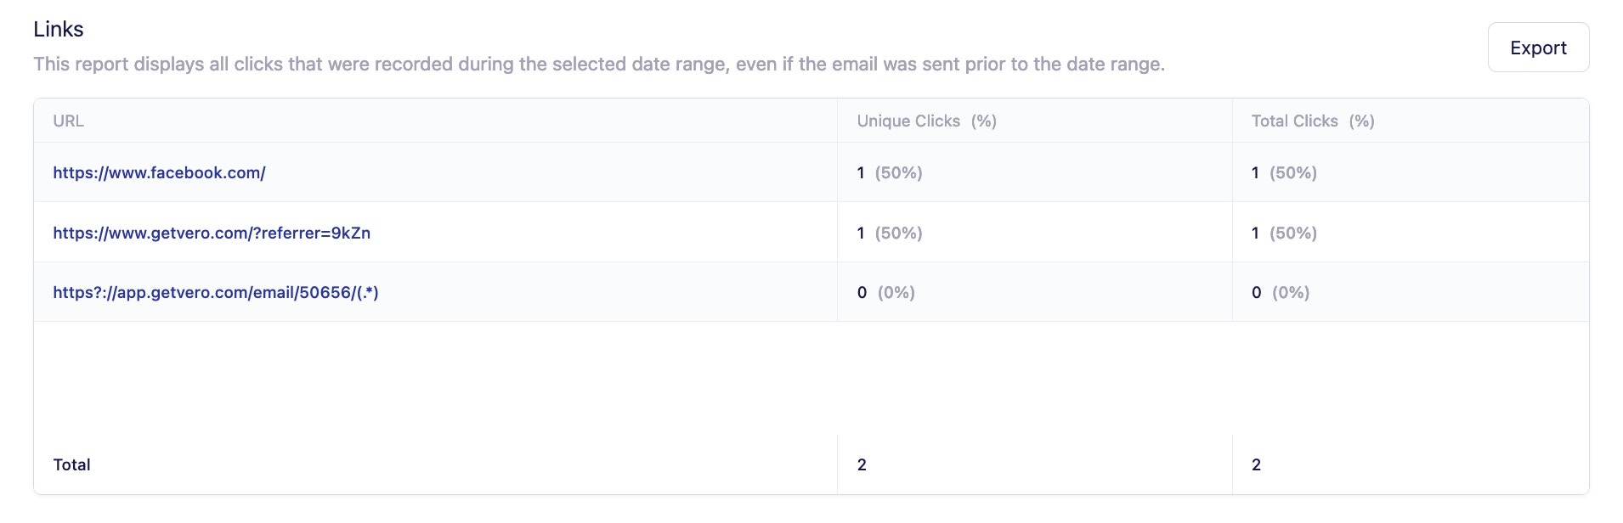Open the app.getvero.com email/50656 link
The height and width of the screenshot is (523, 1623).
pyautogui.click(x=216, y=292)
